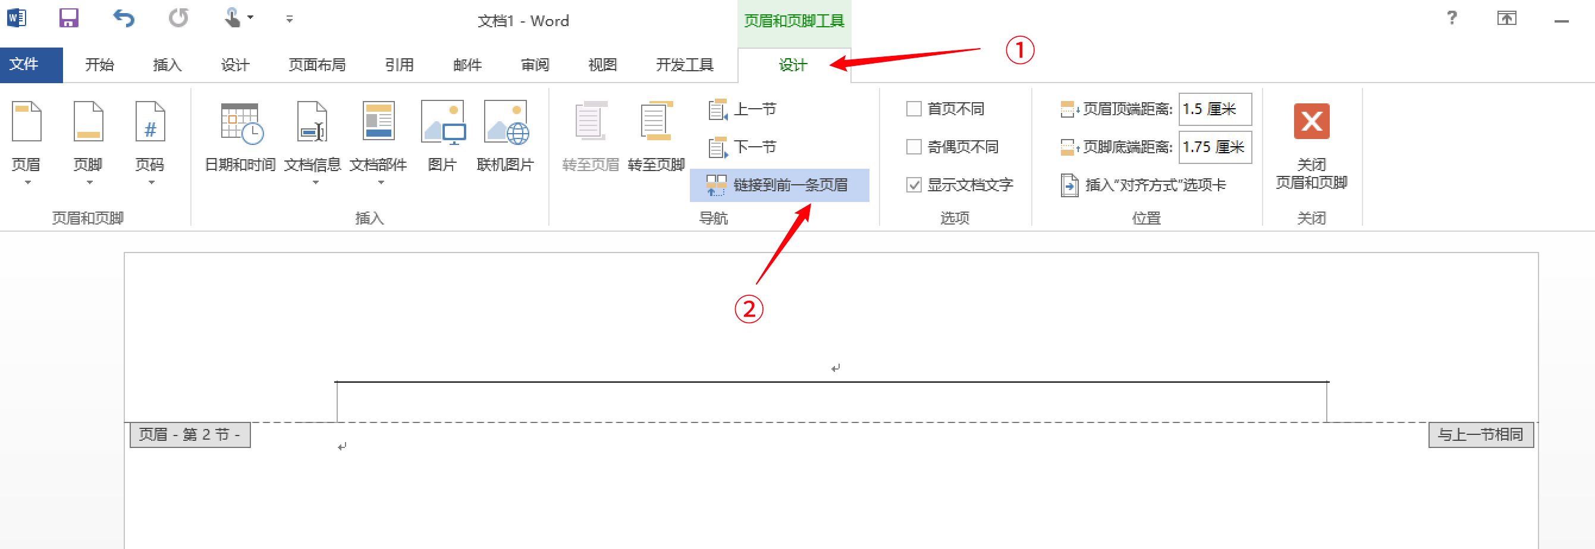
Task: Click 链接到前一条页眉 to unlink header
Action: 779,185
